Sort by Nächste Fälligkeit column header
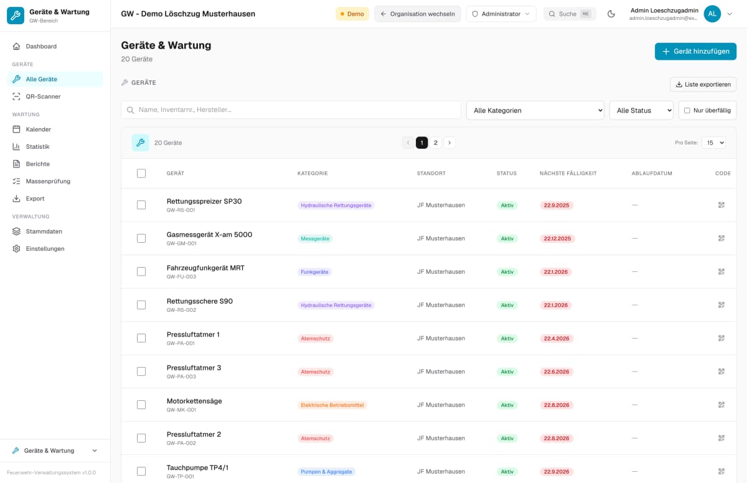Image resolution: width=747 pixels, height=483 pixels. pos(568,173)
